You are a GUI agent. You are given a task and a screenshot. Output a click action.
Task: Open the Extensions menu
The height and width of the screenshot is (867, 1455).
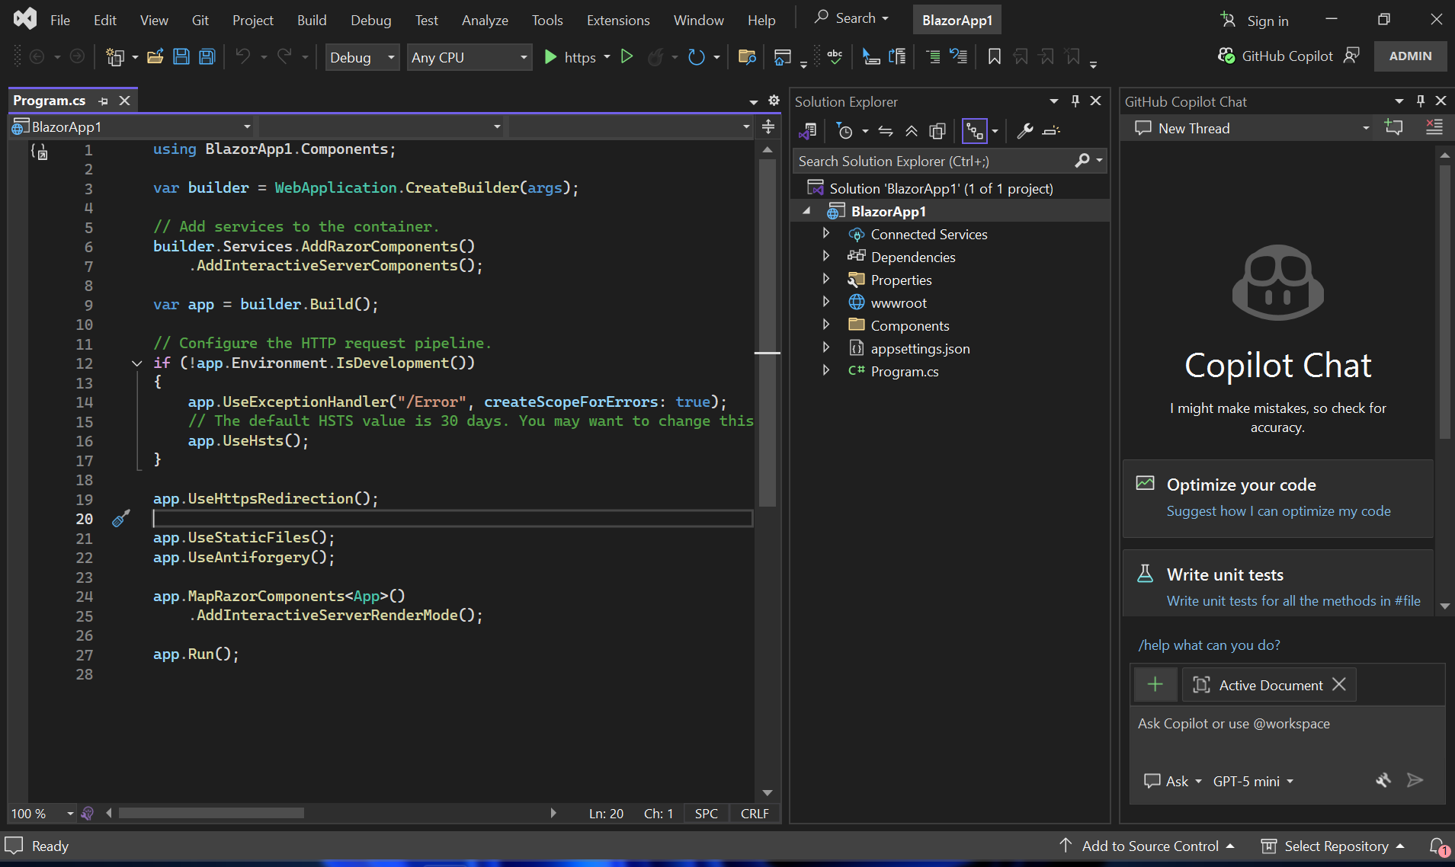(x=617, y=20)
